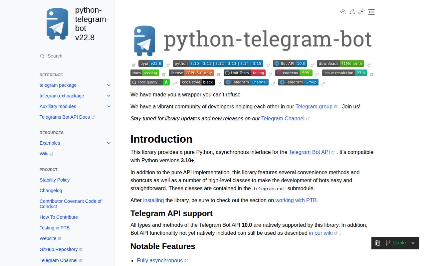Viewport: 426px width, 266px height.
Task: Open the stable version dropdown arrow
Action: [x=413, y=243]
